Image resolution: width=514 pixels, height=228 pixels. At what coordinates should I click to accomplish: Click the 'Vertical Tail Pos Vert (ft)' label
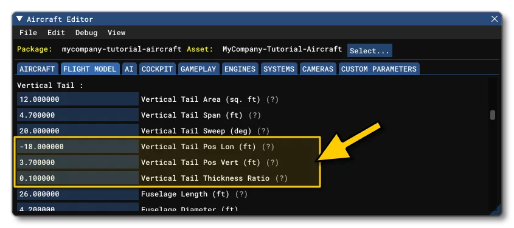point(201,163)
